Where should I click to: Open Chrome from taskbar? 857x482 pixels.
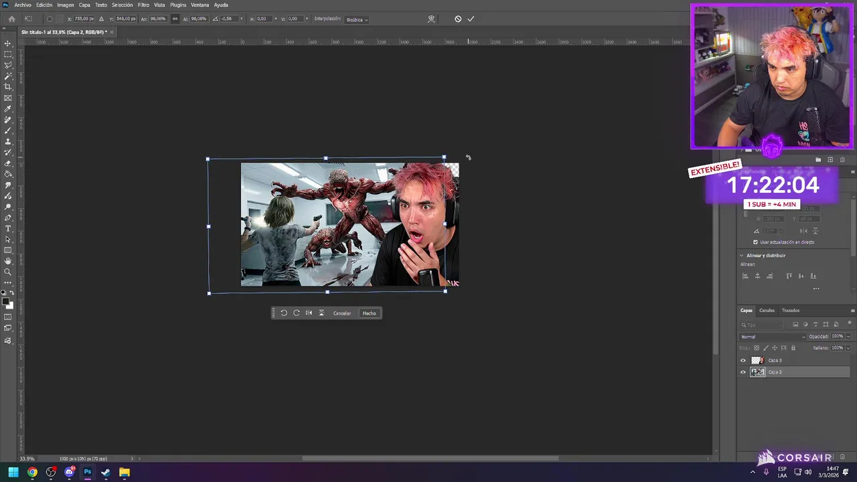pos(32,472)
